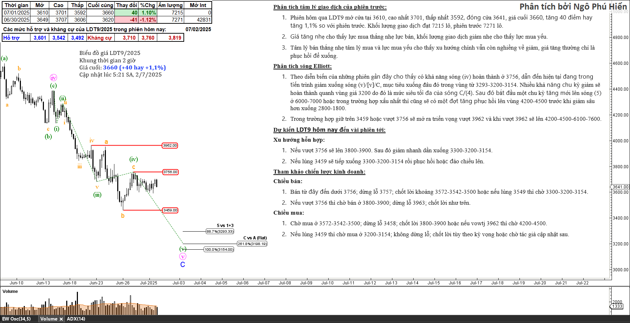Viewport: 630px width, 323px height.
Task: Click the 1333 volume axis marker
Action: [617, 306]
